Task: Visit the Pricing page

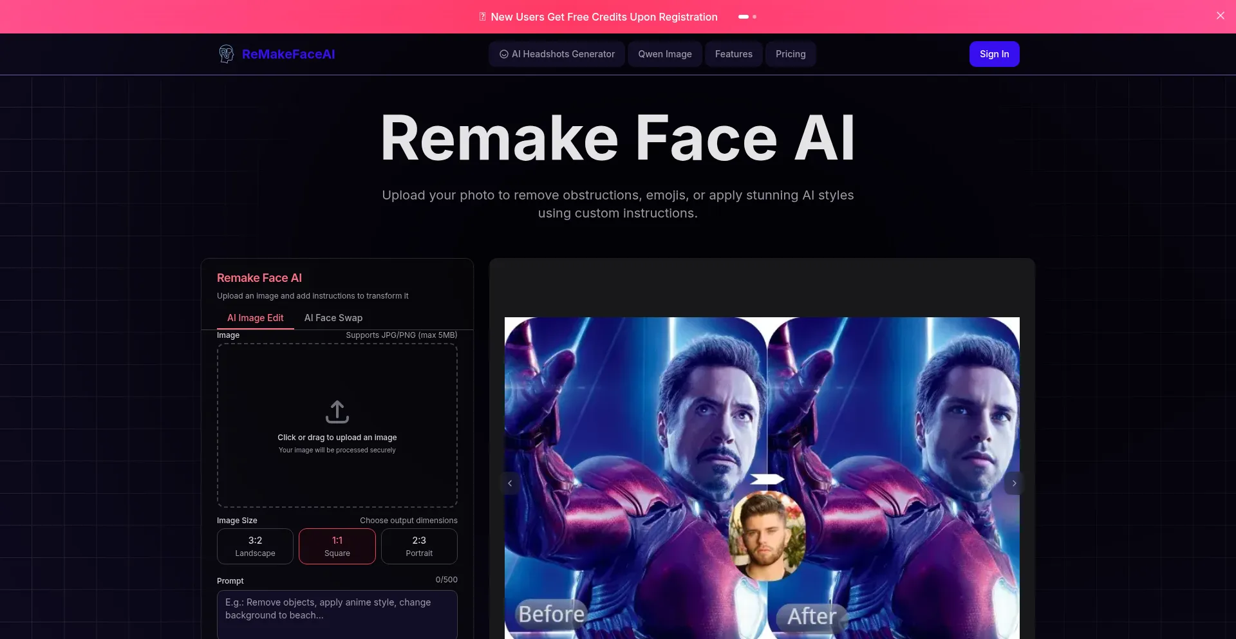Action: pos(790,54)
